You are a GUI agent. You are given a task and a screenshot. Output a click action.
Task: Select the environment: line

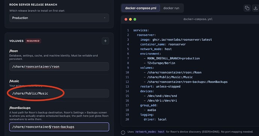click(151, 54)
